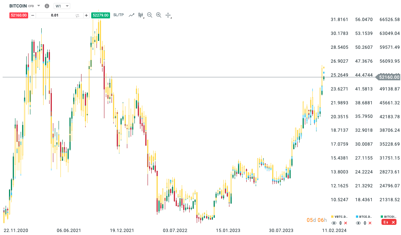The image size is (401, 235).
Task: Open the W1 timeframe dropdown
Action: 62,6
